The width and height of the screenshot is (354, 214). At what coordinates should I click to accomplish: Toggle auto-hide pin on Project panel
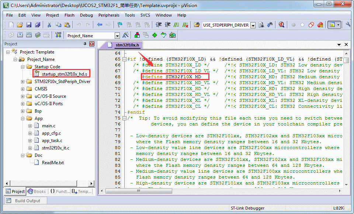[x=85, y=44]
